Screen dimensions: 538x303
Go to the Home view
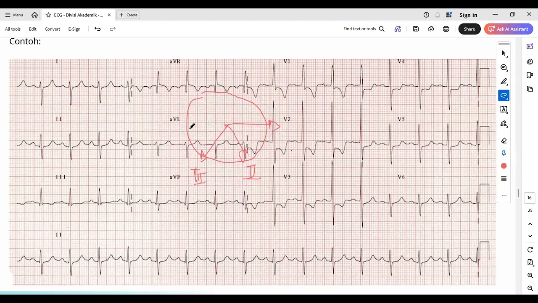[34, 15]
